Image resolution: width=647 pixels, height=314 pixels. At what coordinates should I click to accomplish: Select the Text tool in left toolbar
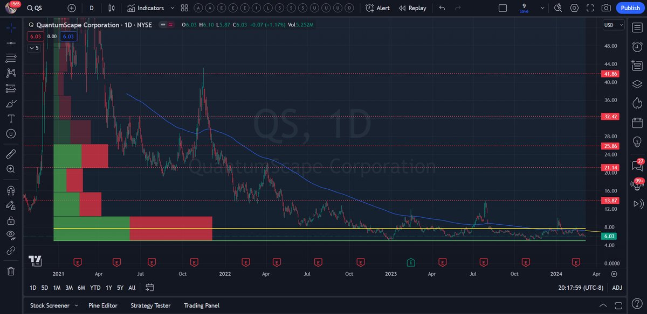[11, 119]
